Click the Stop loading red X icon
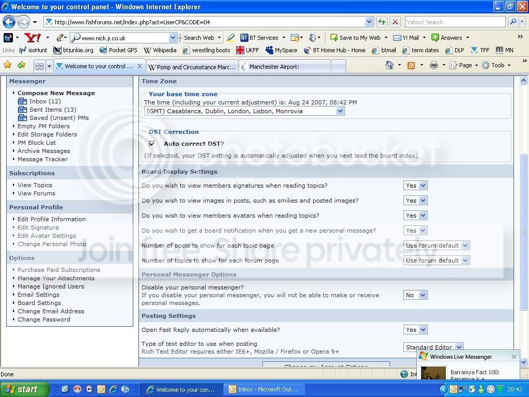This screenshot has height=397, width=529. [395, 22]
